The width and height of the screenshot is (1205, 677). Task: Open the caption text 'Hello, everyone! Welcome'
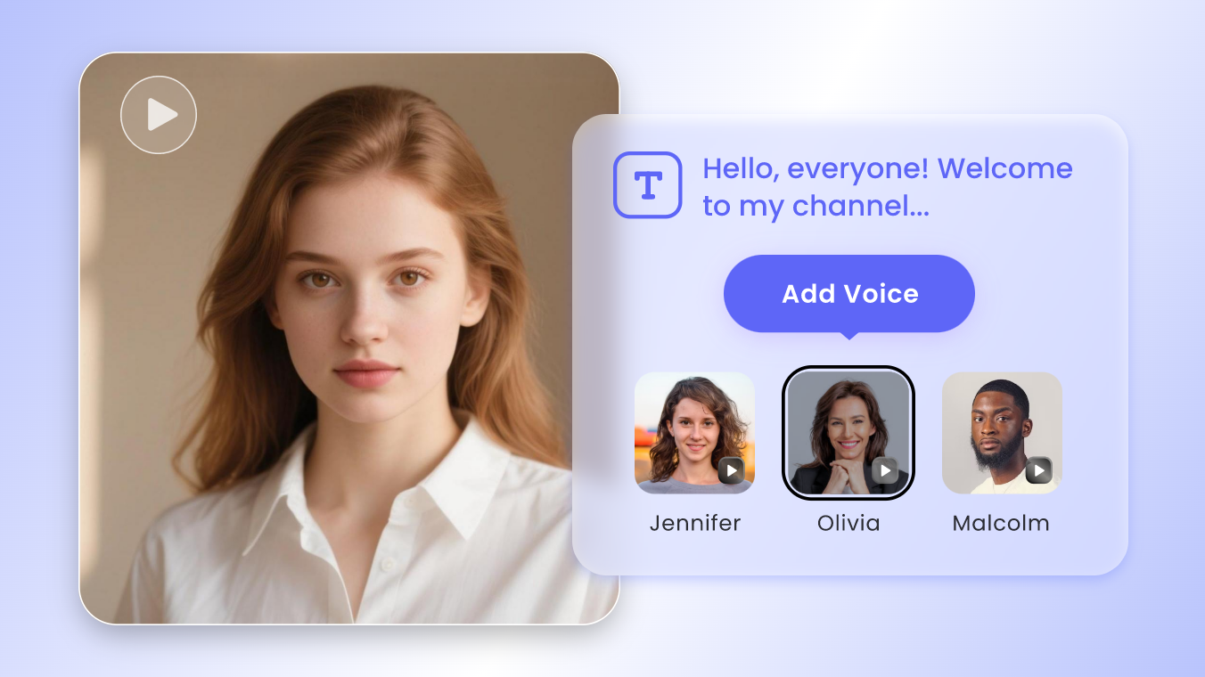click(888, 168)
